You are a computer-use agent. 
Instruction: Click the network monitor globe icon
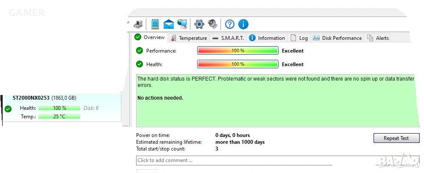click(x=182, y=24)
